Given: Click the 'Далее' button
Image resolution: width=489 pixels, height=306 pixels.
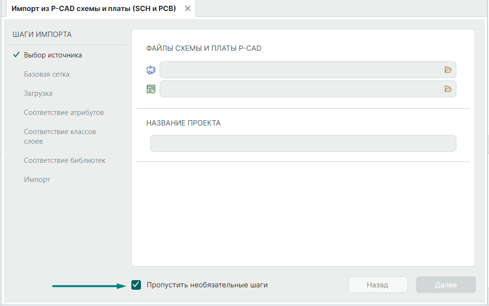Looking at the screenshot, I should click(x=446, y=285).
